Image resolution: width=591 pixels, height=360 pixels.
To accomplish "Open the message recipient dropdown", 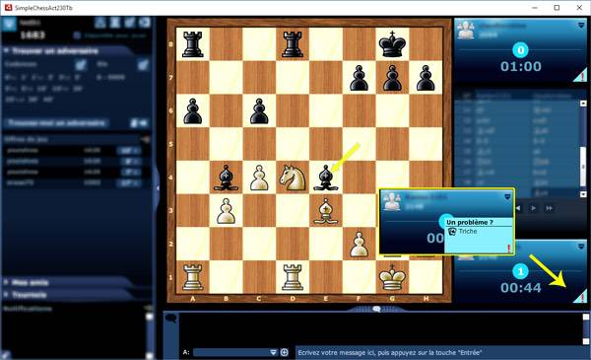I will click(274, 352).
